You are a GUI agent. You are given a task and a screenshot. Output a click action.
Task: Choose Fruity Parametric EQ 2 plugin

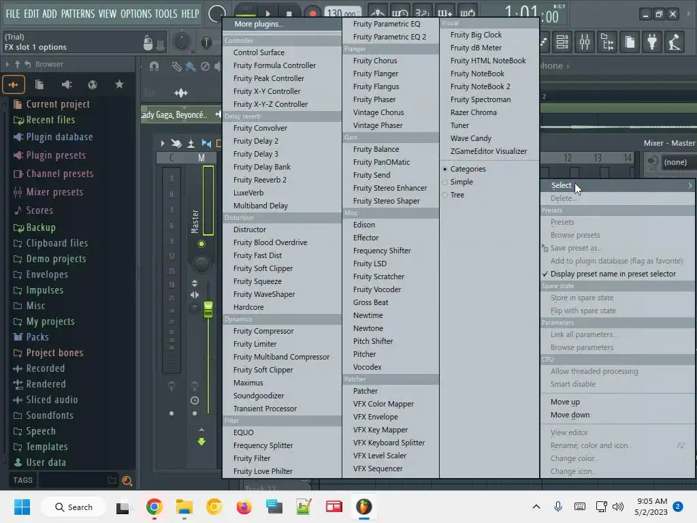point(391,37)
